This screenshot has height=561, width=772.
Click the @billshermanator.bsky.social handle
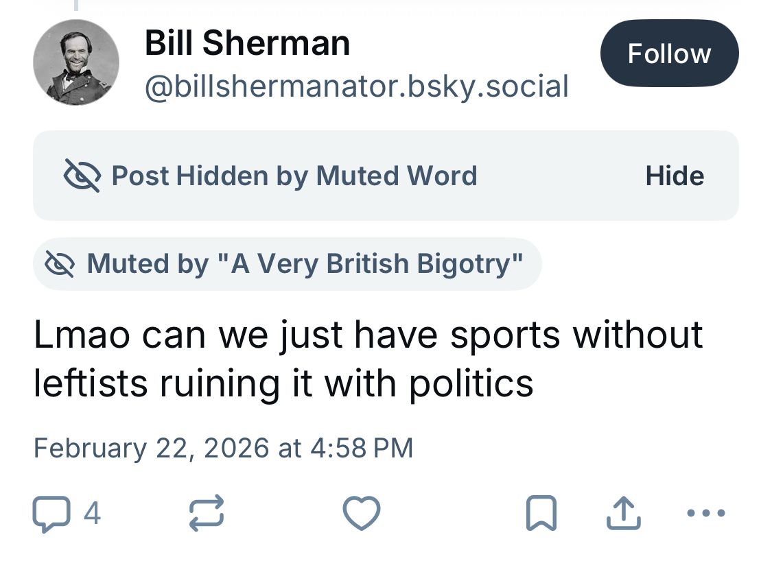[356, 86]
